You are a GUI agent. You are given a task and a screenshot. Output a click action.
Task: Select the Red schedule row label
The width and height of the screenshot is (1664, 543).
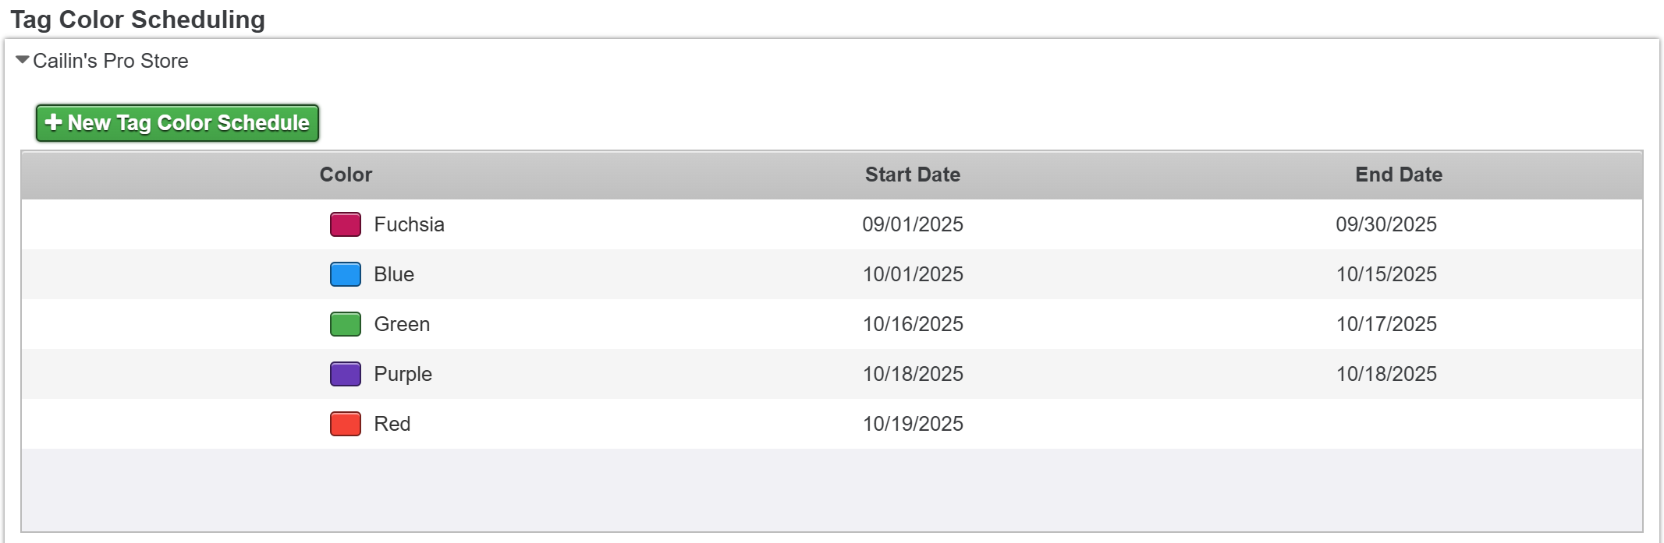(392, 424)
